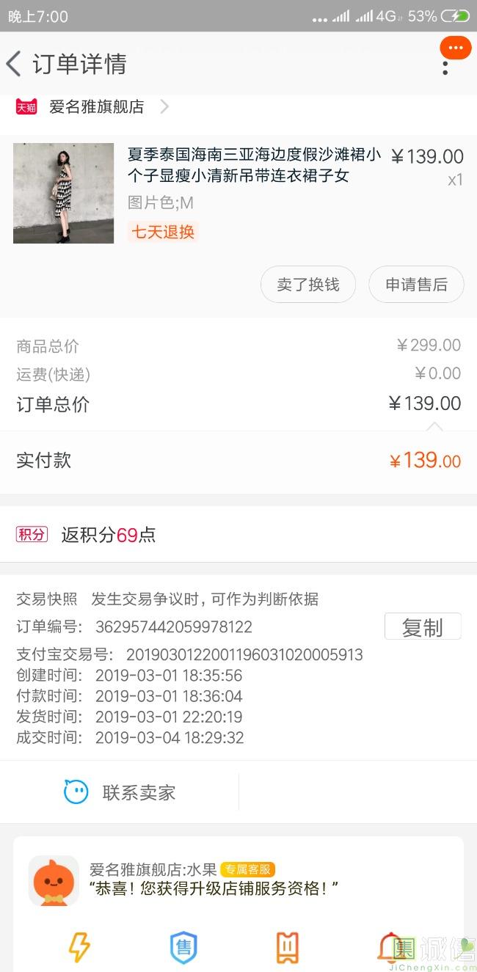Open the product title 夏季泰国海南三亚

(254, 165)
